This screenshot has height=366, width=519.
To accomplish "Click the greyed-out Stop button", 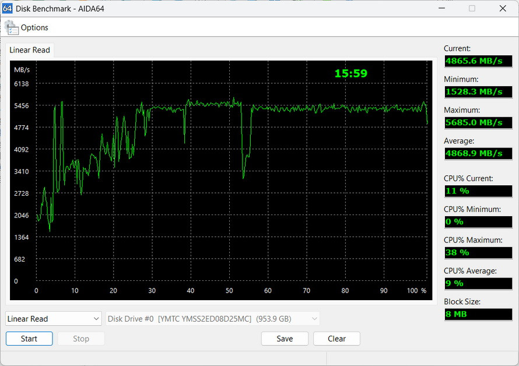I will [81, 339].
